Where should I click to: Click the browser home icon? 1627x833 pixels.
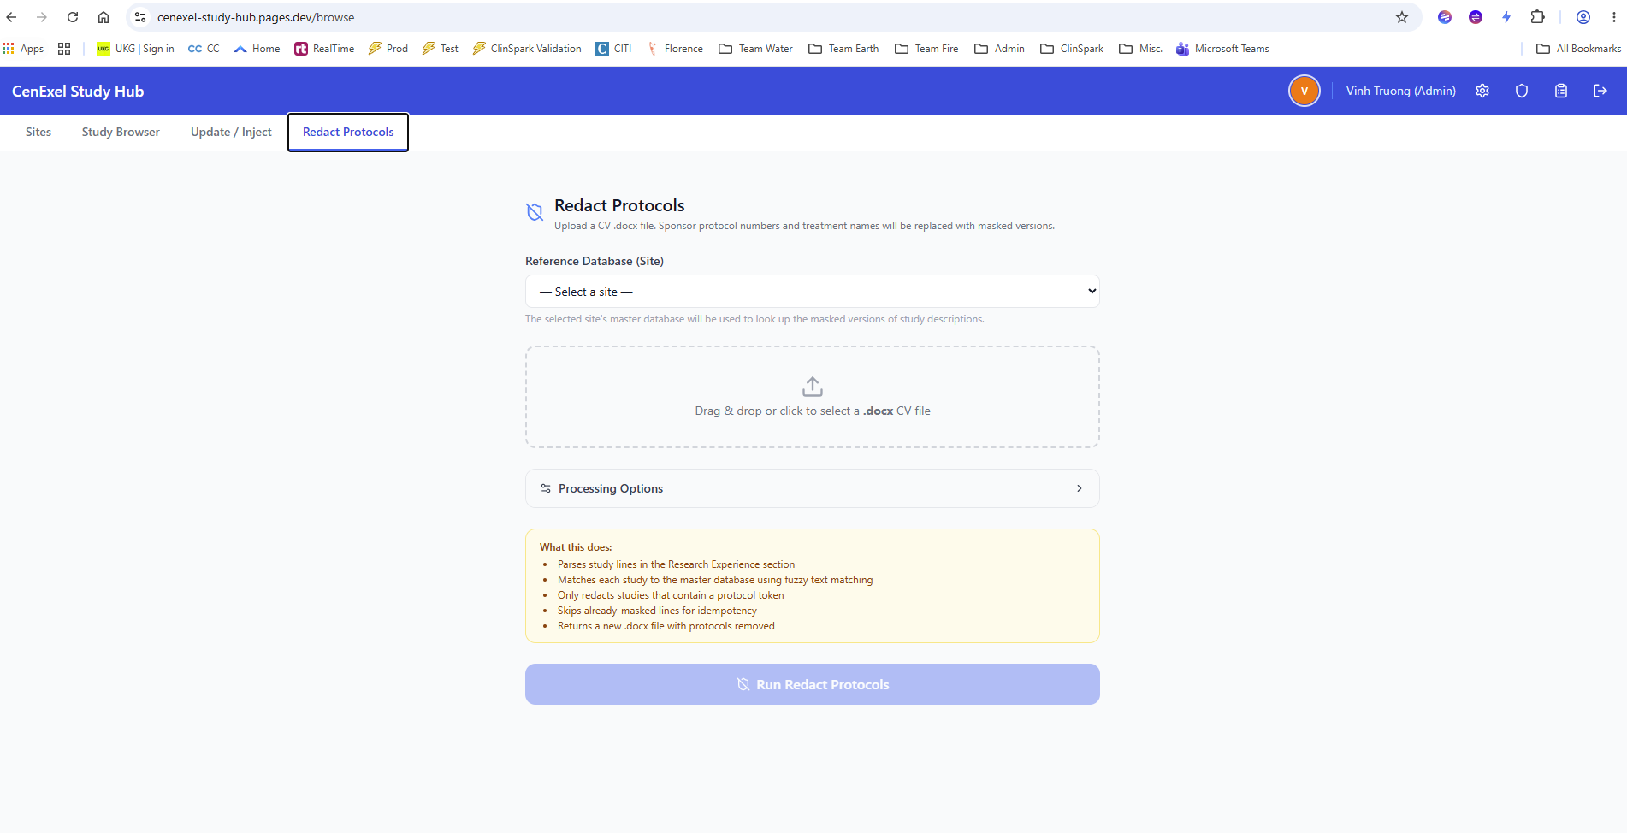(x=104, y=17)
